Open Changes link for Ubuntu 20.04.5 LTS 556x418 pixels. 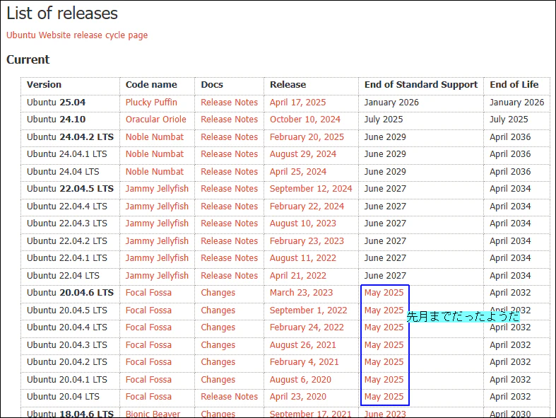pos(218,310)
